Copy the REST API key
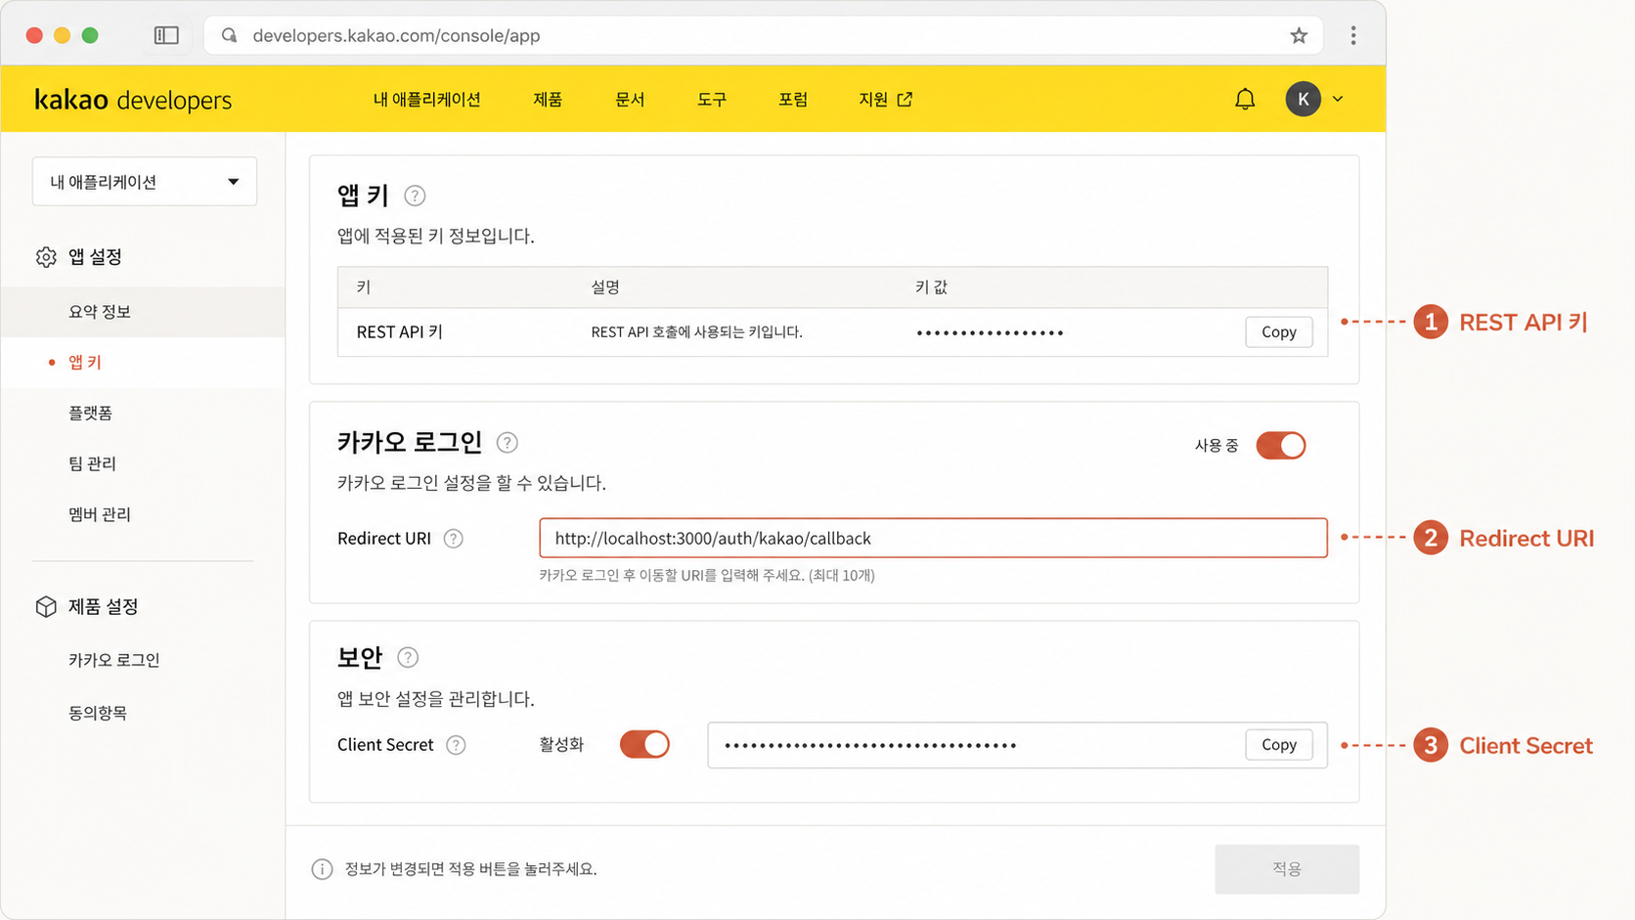This screenshot has width=1635, height=920. point(1278,332)
